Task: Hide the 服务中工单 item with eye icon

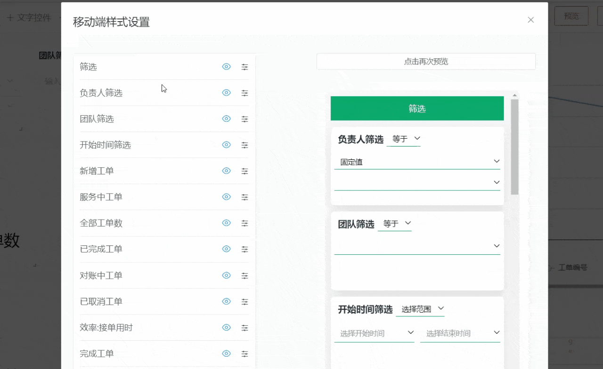Action: coord(227,197)
